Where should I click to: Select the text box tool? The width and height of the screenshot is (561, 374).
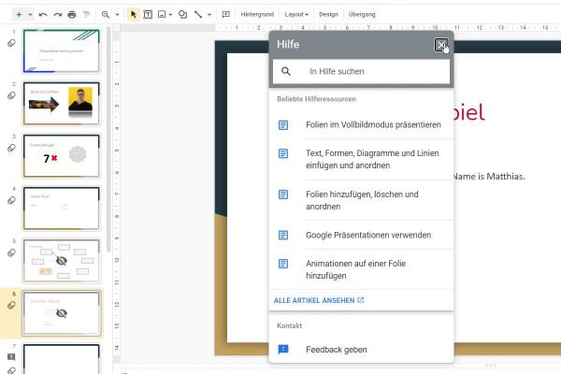pos(148,15)
